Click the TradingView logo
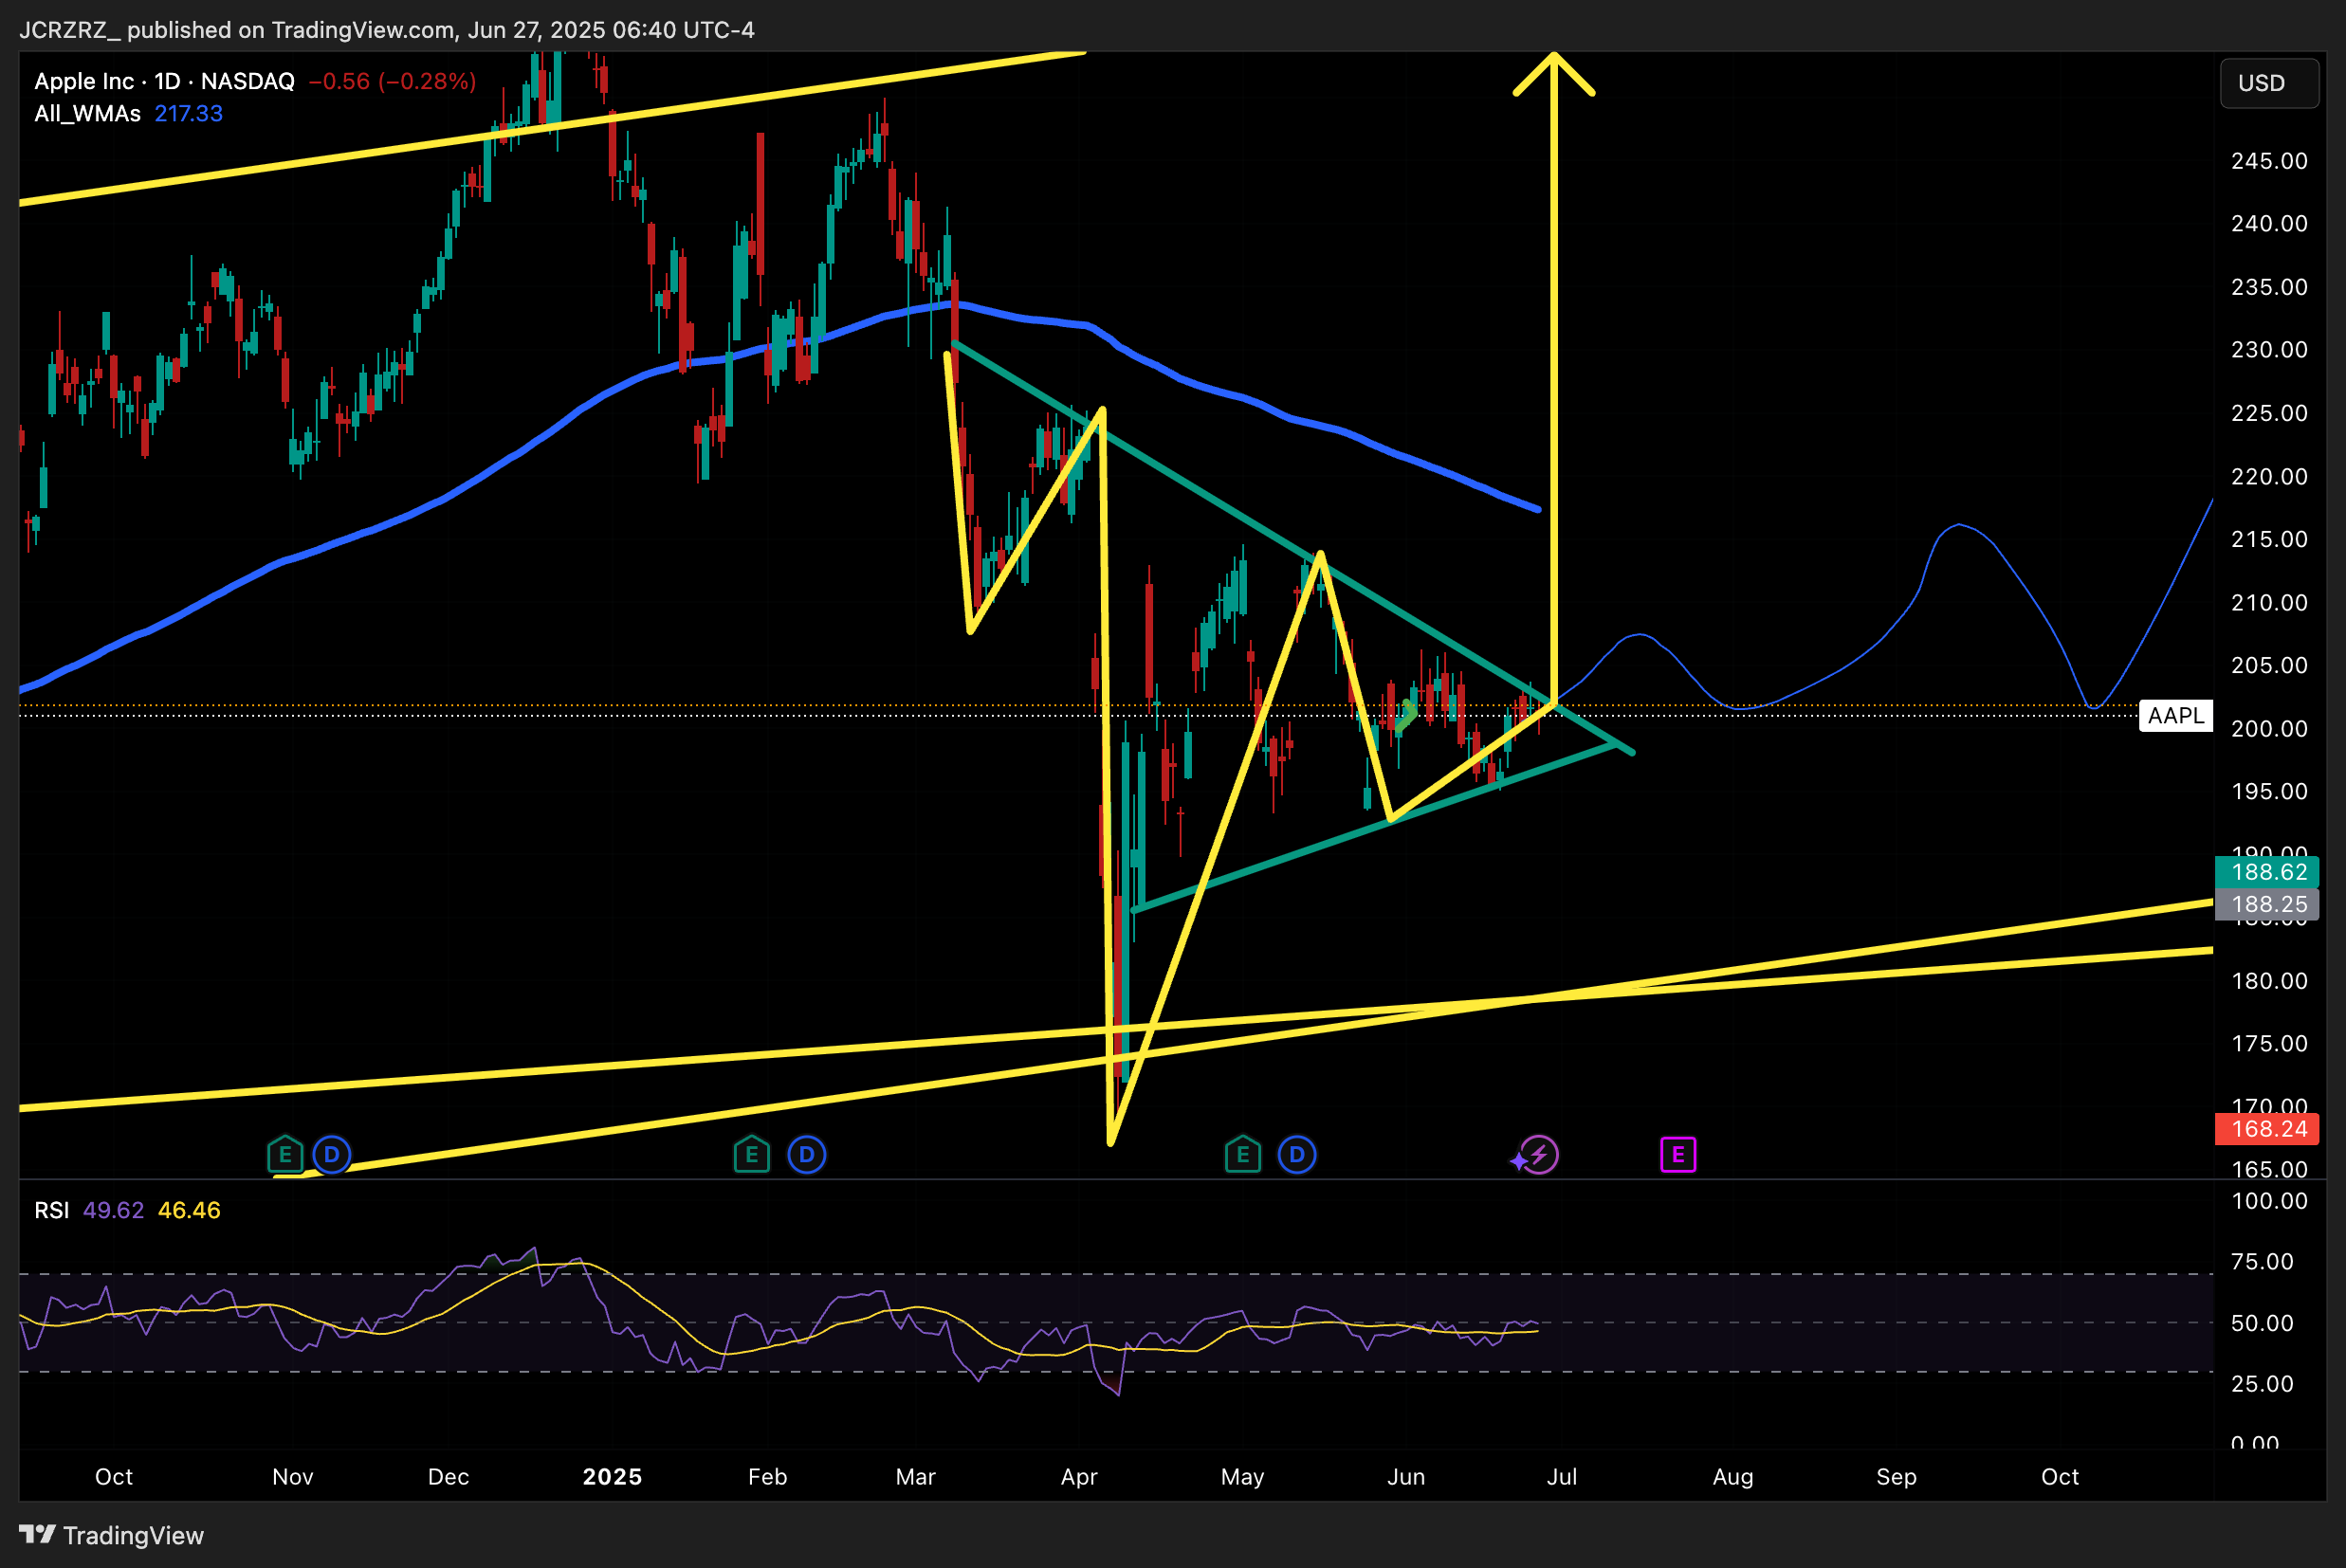This screenshot has height=1568, width=2346. click(111, 1535)
